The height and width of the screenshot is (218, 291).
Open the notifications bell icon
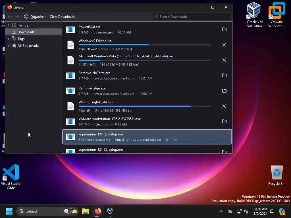click(x=272, y=211)
